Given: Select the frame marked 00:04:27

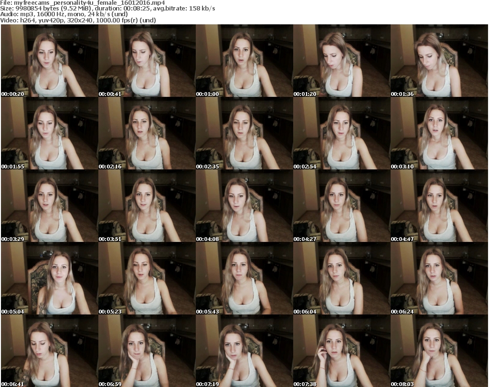Looking at the screenshot, I should click(x=342, y=206).
